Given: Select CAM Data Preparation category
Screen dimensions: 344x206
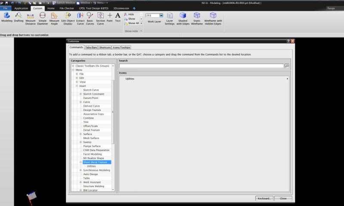Looking at the screenshot, I should (96, 150).
